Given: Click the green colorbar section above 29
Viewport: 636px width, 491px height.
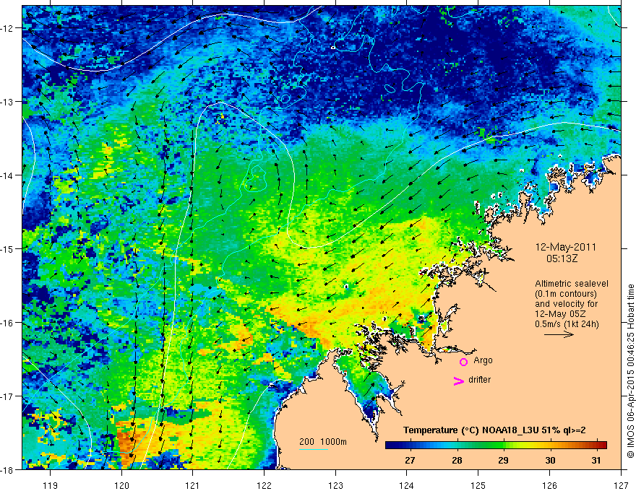Looking at the screenshot, I should point(503,445).
